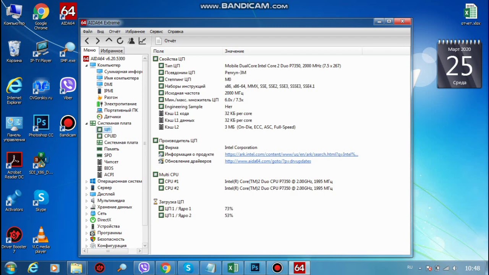The height and width of the screenshot is (275, 489).
Task: Open the ark.intel.com product information link
Action: click(291, 154)
